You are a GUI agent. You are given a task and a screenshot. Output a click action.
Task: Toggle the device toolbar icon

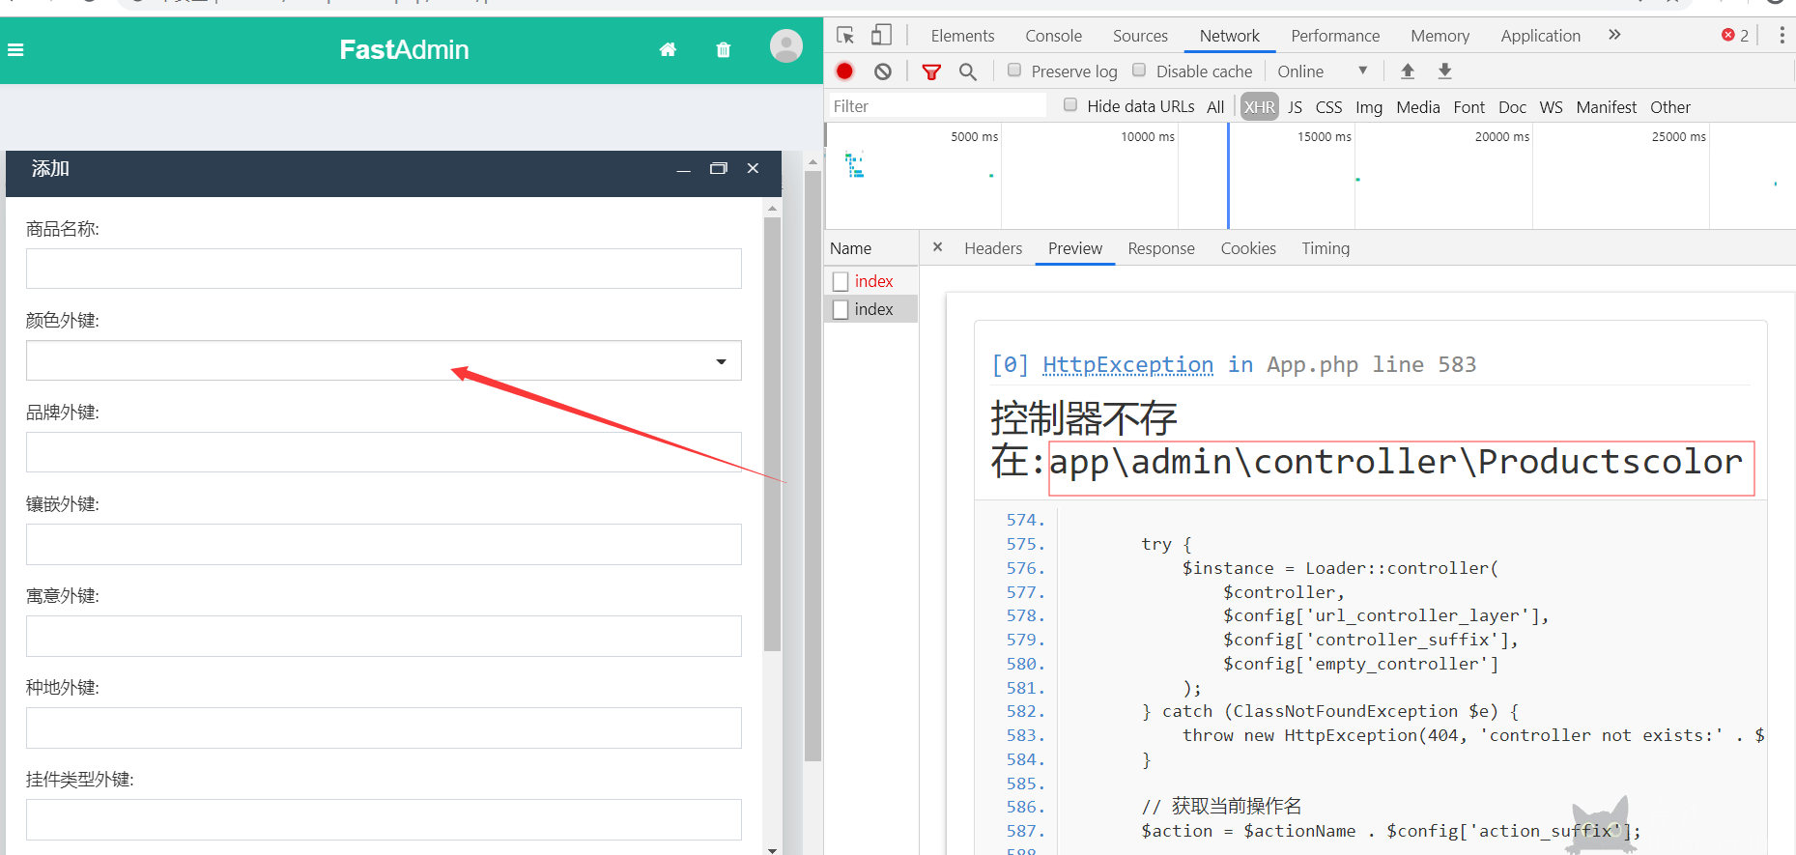pos(881,36)
